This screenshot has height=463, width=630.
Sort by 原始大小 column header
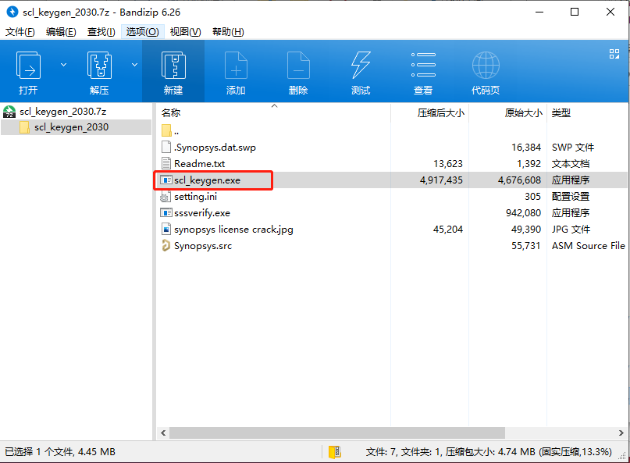[x=524, y=113]
